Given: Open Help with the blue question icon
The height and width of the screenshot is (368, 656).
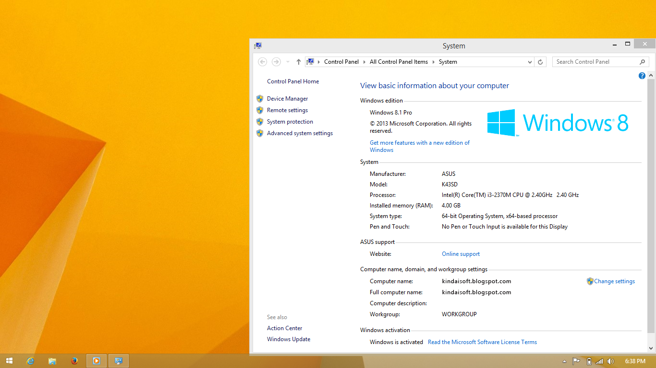Looking at the screenshot, I should pos(642,76).
